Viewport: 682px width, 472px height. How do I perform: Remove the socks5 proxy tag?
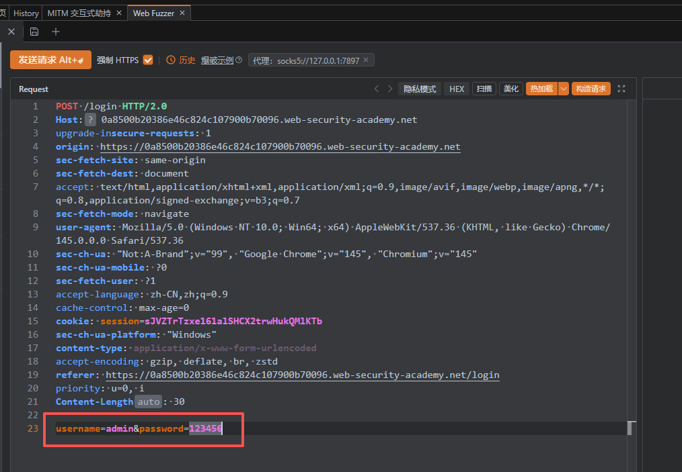[366, 60]
